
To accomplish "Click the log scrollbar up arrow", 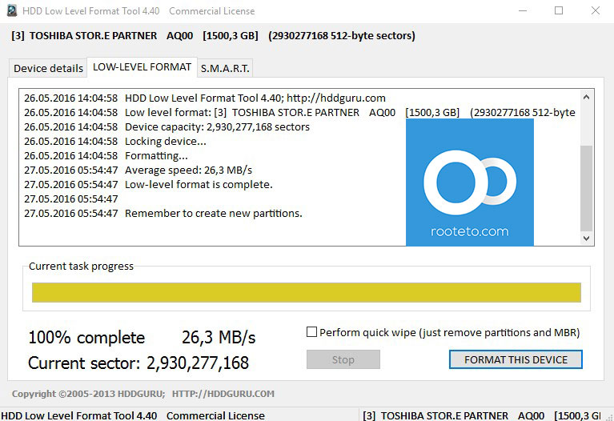I will (x=586, y=97).
